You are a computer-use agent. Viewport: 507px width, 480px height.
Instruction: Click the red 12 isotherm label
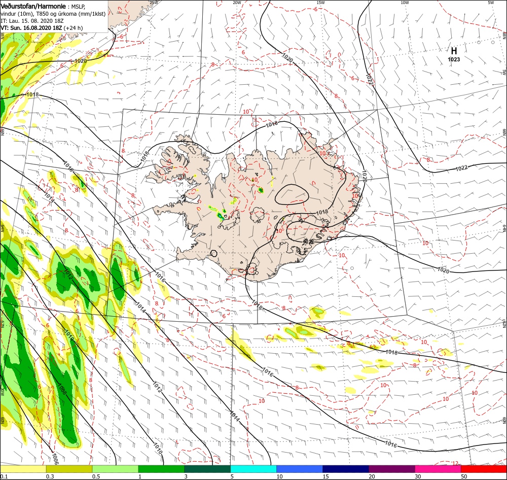pos(455,463)
